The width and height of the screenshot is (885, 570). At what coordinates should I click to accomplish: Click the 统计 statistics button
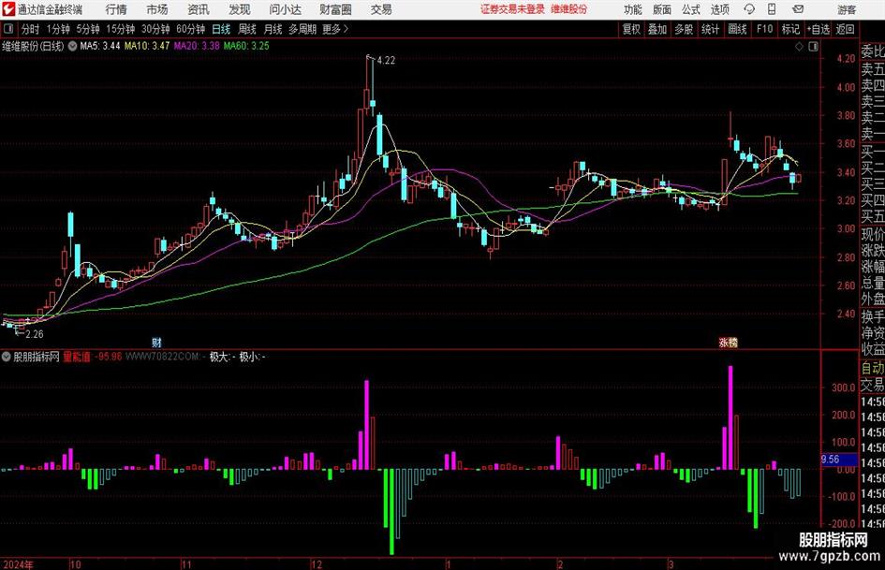[x=710, y=29]
